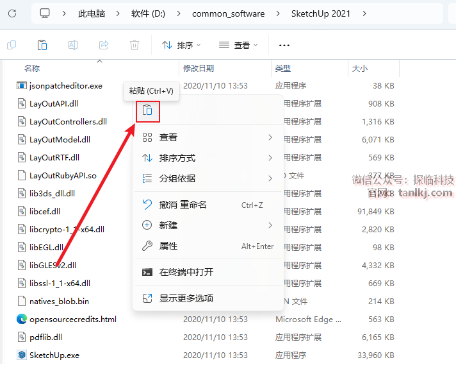This screenshot has height=367, width=456.
Task: Open 新建 submenu in context menu
Action: click(x=208, y=225)
